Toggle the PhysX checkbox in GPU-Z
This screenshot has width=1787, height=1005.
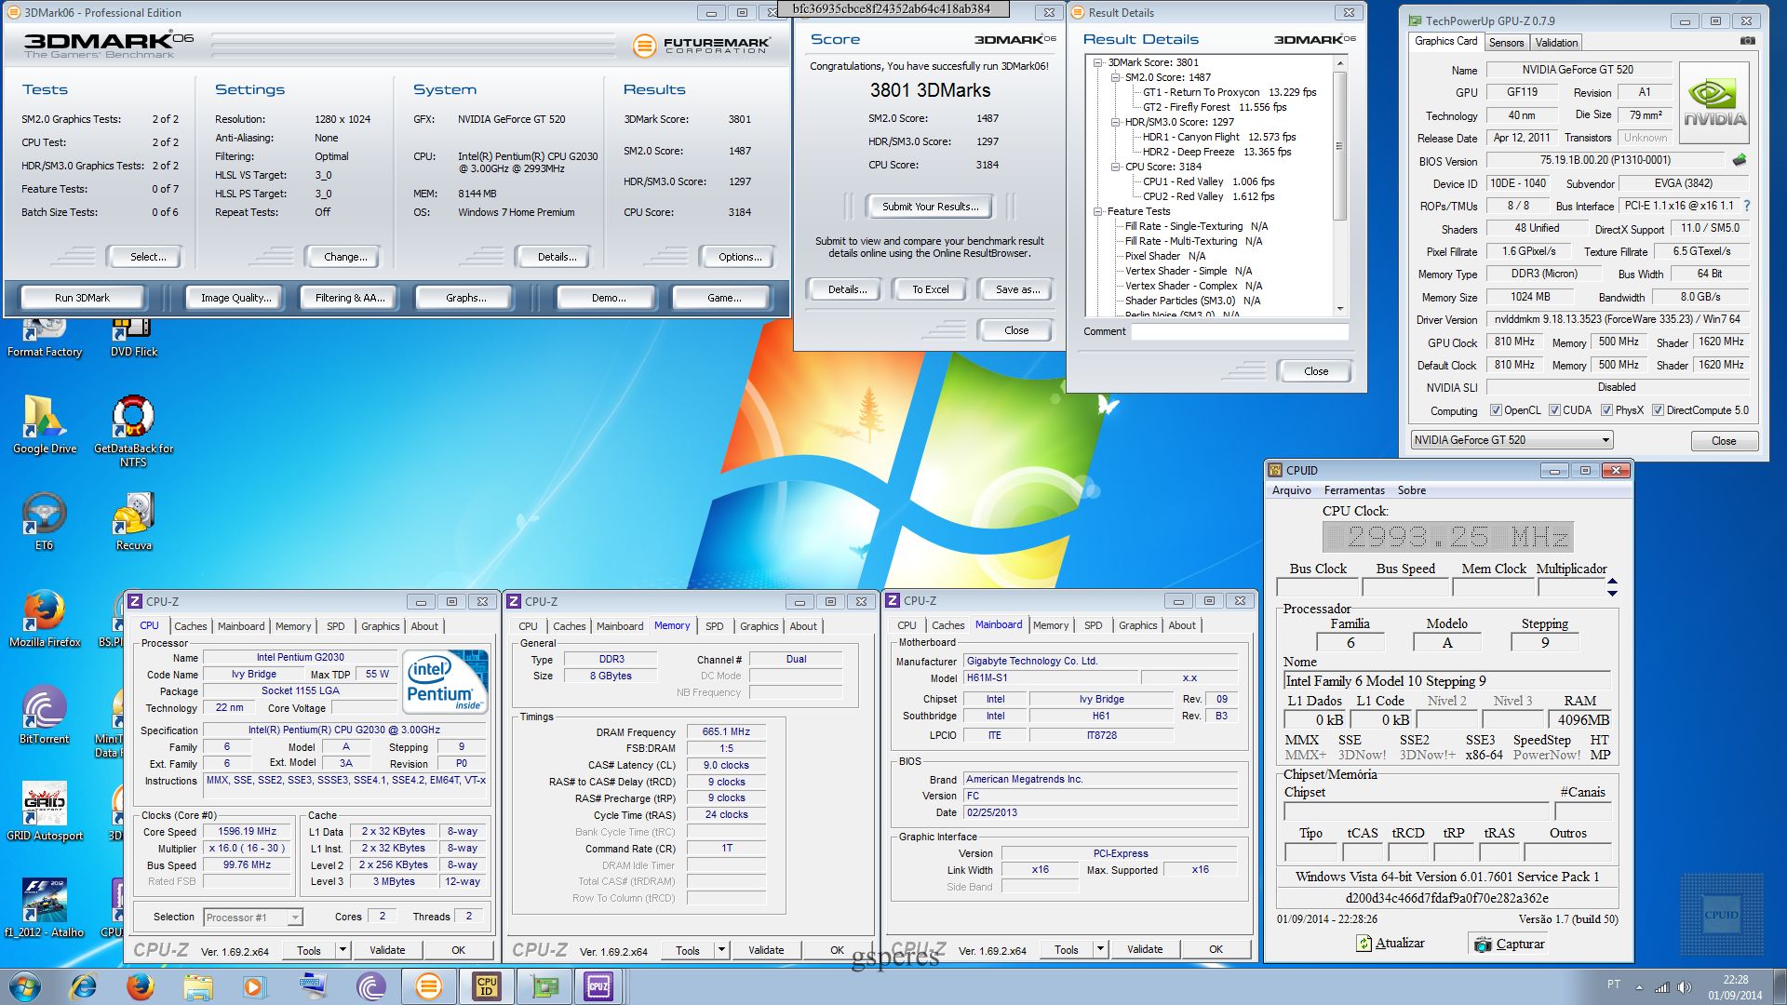coord(1606,410)
